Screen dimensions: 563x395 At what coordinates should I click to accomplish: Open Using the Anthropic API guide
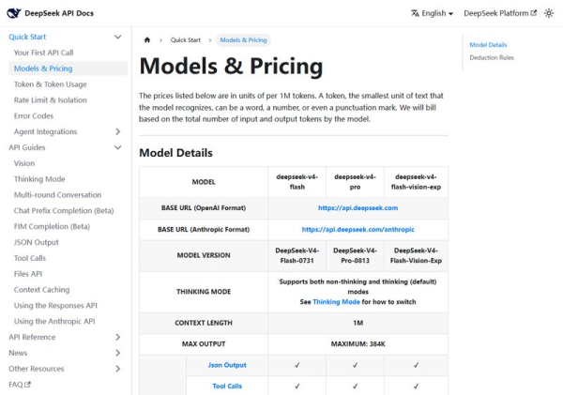click(54, 322)
